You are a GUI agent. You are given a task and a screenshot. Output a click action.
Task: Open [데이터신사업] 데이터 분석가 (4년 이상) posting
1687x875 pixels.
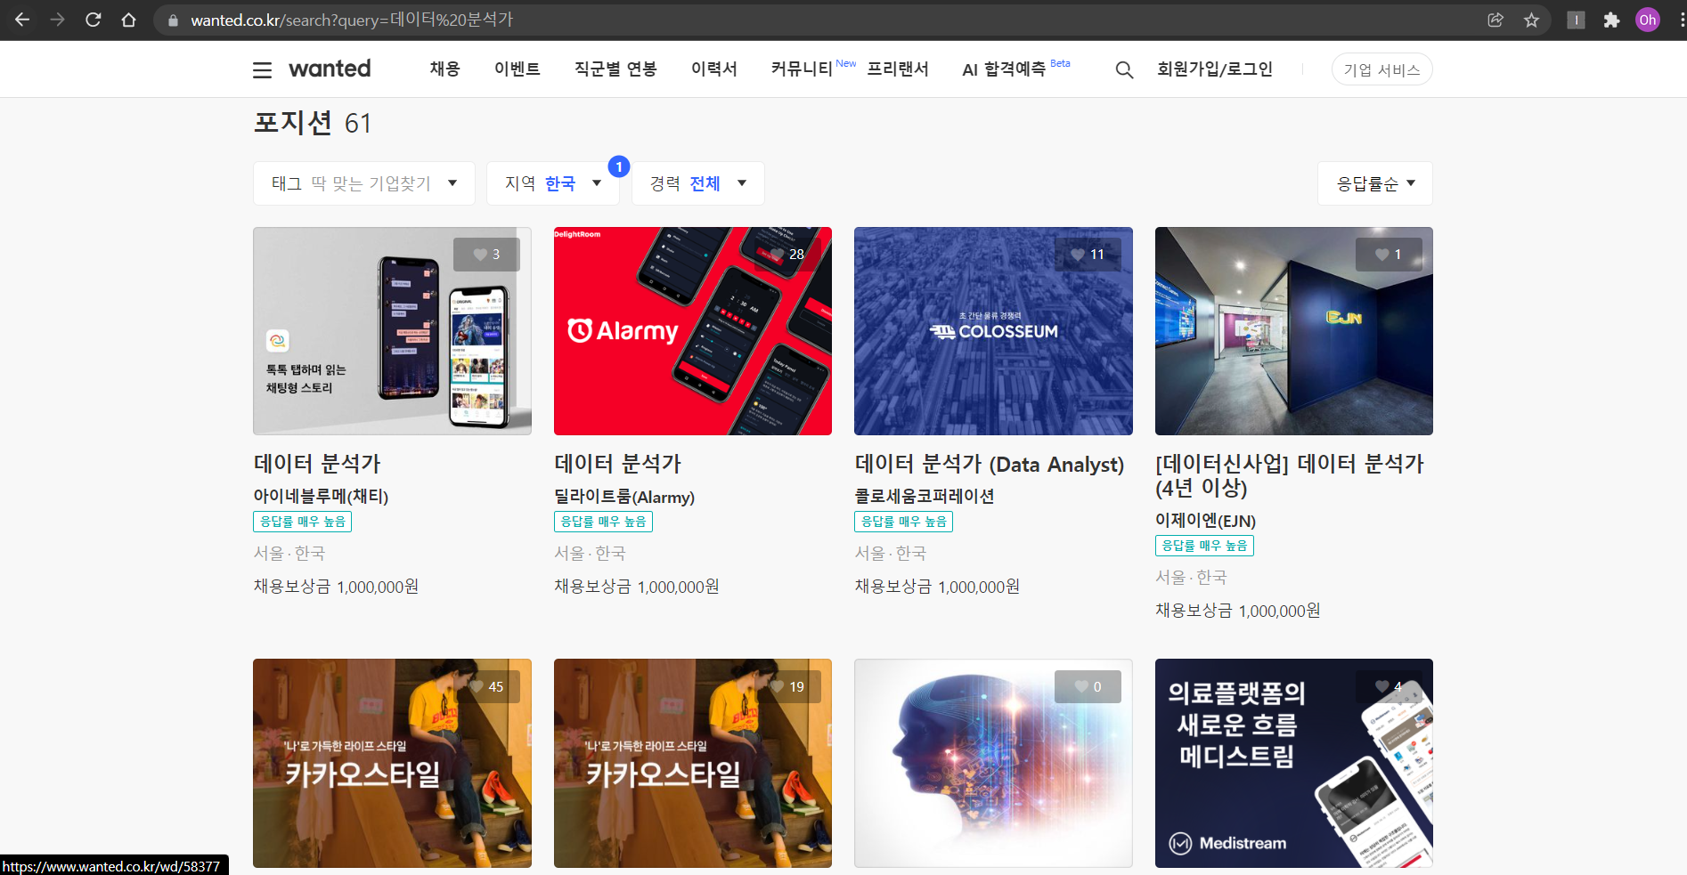click(1290, 475)
